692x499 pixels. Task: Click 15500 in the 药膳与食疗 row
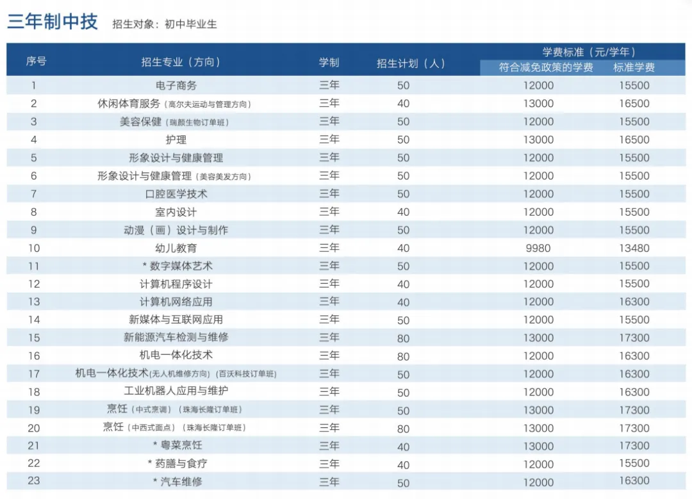(x=634, y=463)
